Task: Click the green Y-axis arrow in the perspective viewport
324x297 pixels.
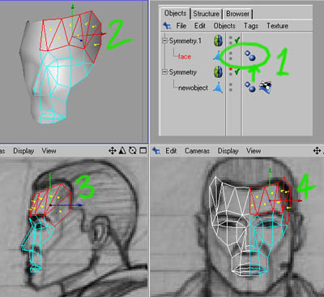Action: [72, 6]
